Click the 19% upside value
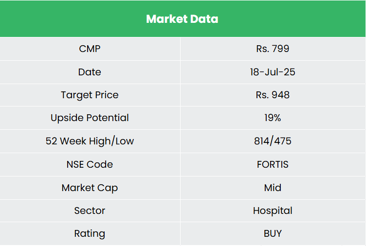The height and width of the screenshot is (246, 366). [x=273, y=118]
